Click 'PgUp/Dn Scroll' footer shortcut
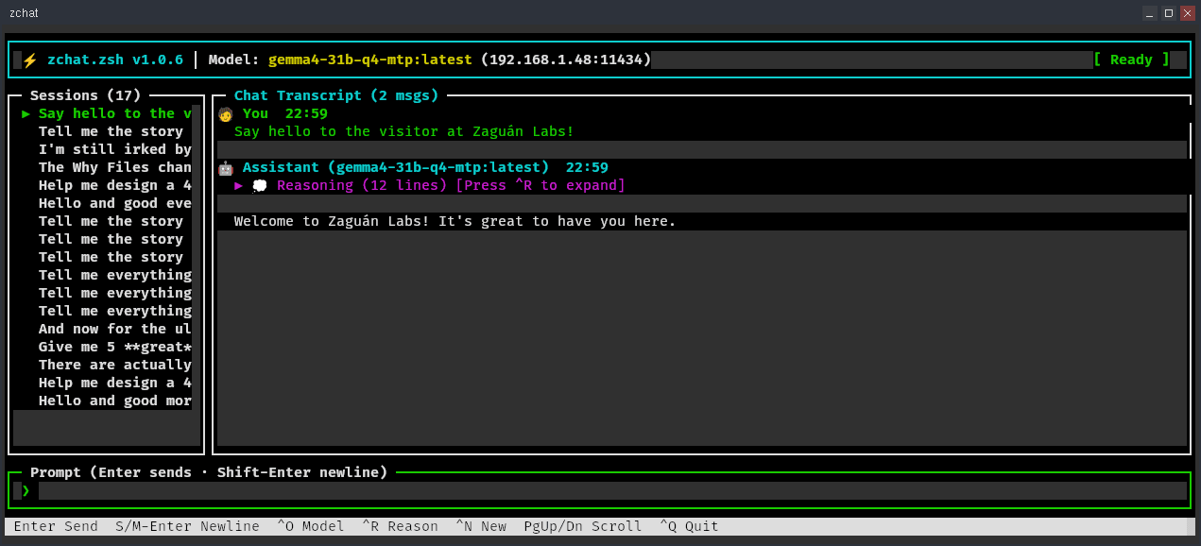The width and height of the screenshot is (1201, 546). [583, 526]
